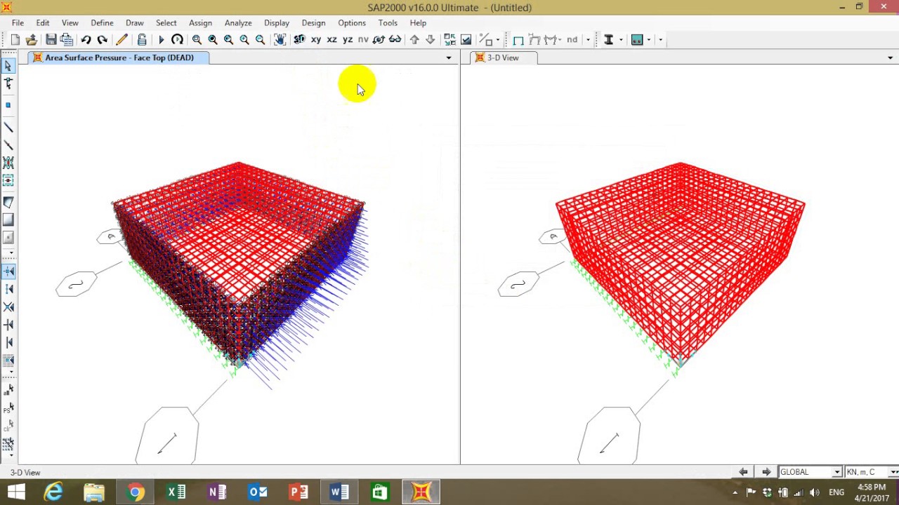Click the Zoom In One Step icon
Viewport: 899px width, 505px height.
[244, 40]
